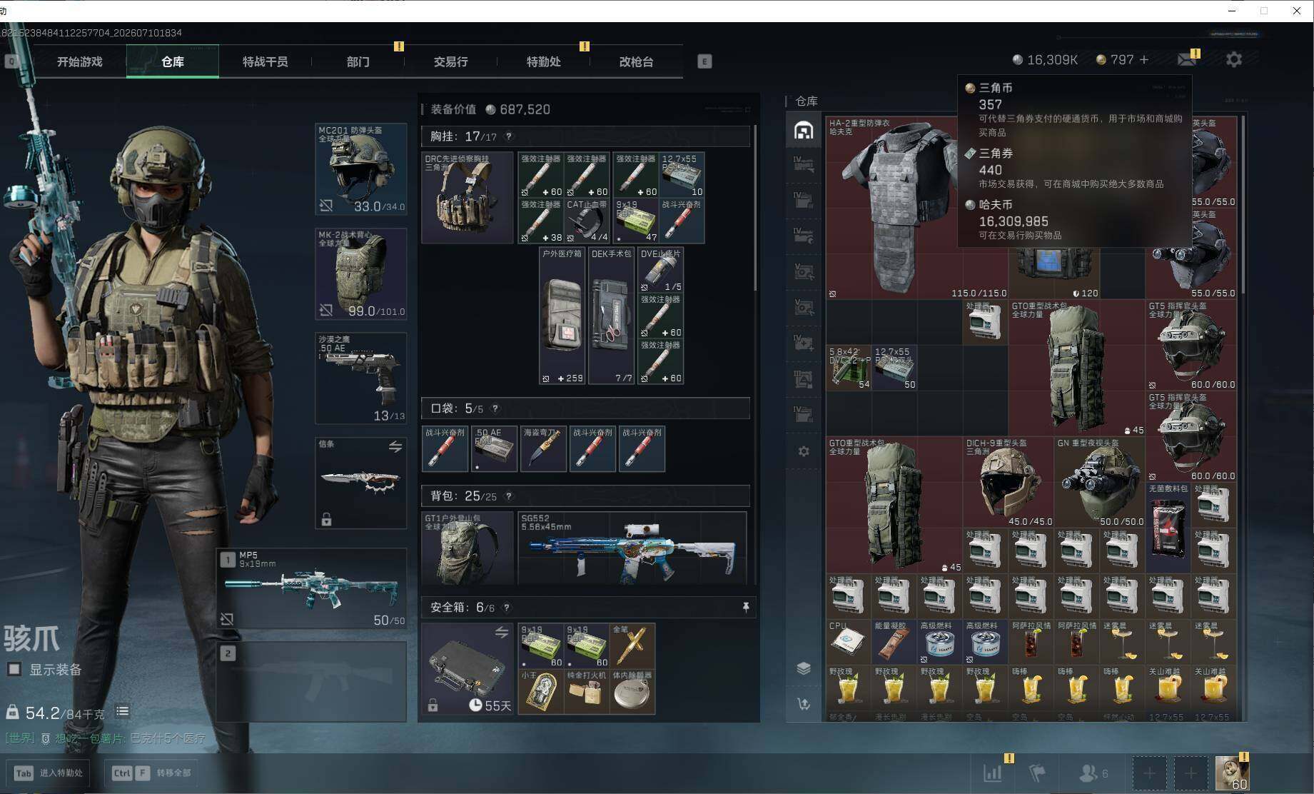
Task: Click the plus next to 797 currency
Action: pyautogui.click(x=1144, y=60)
